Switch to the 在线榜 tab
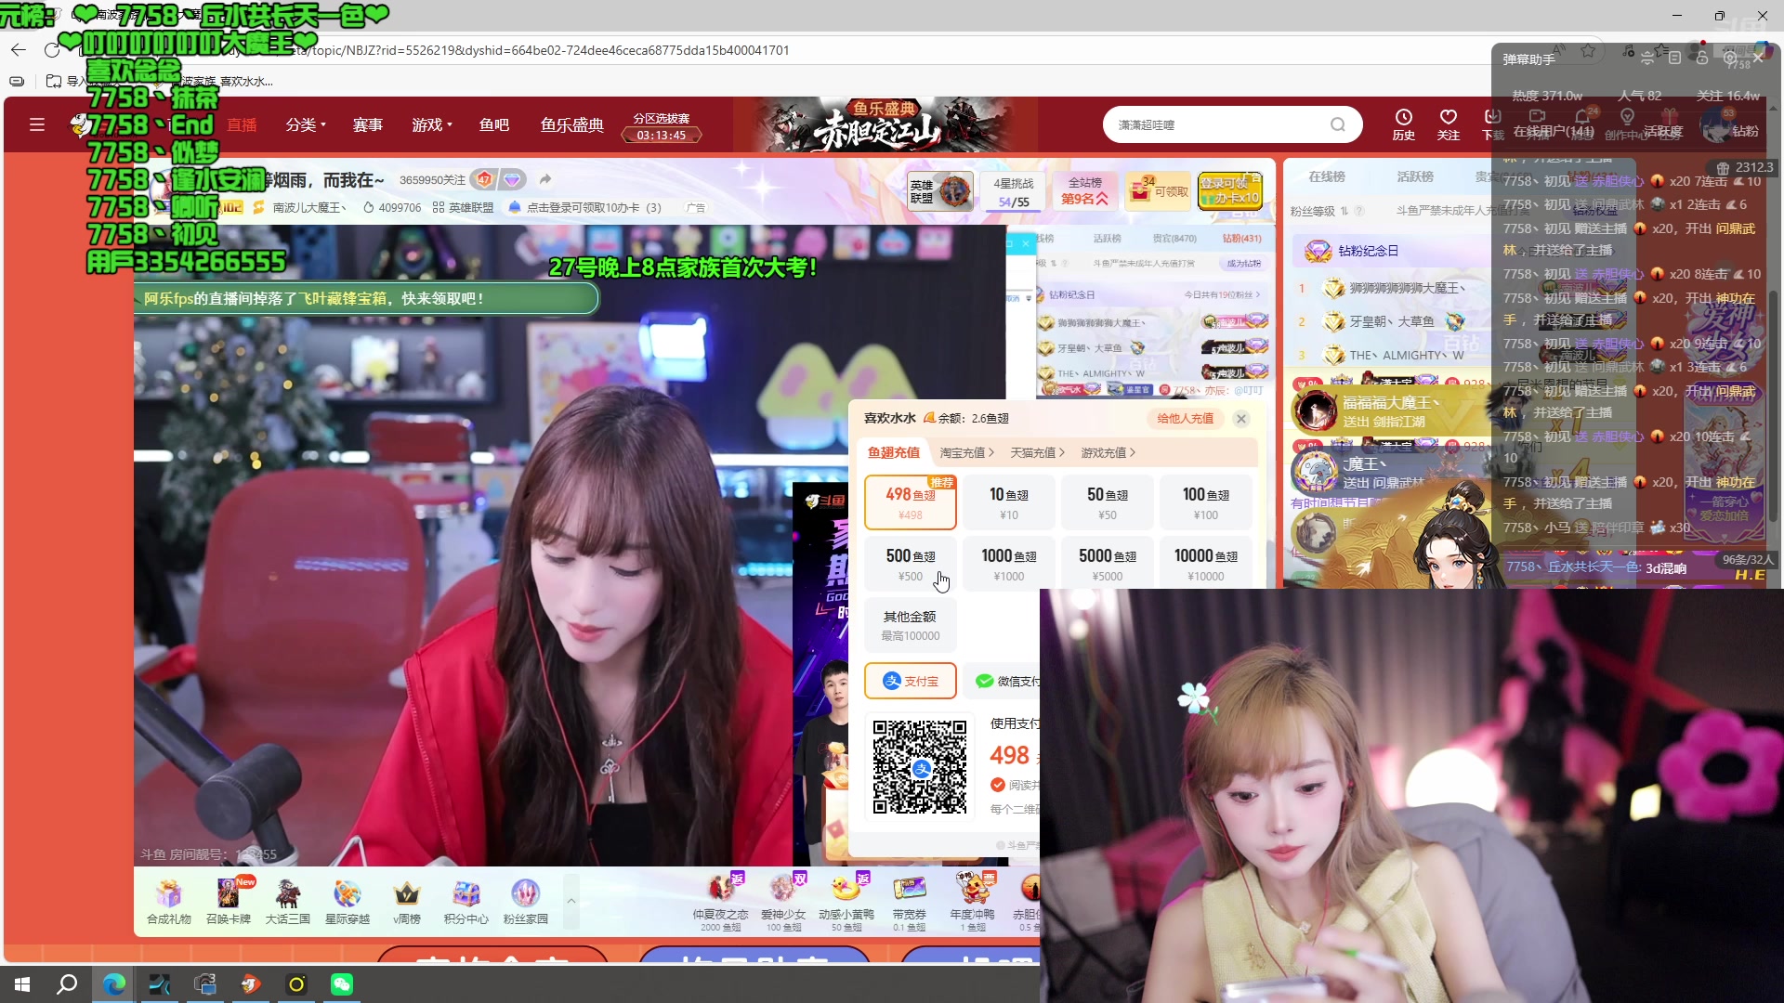Screen dimensions: 1784x1003 (x=1327, y=176)
